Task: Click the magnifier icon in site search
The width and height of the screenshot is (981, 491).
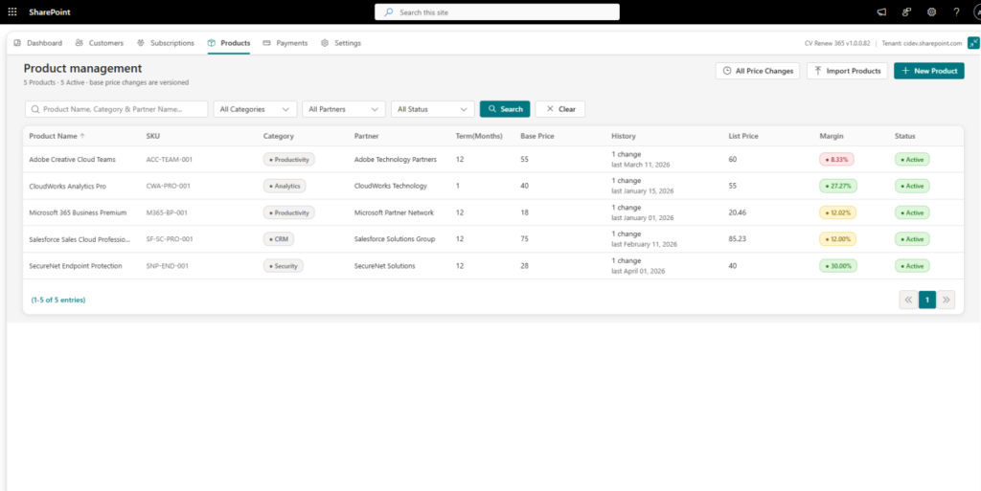Action: tap(389, 11)
